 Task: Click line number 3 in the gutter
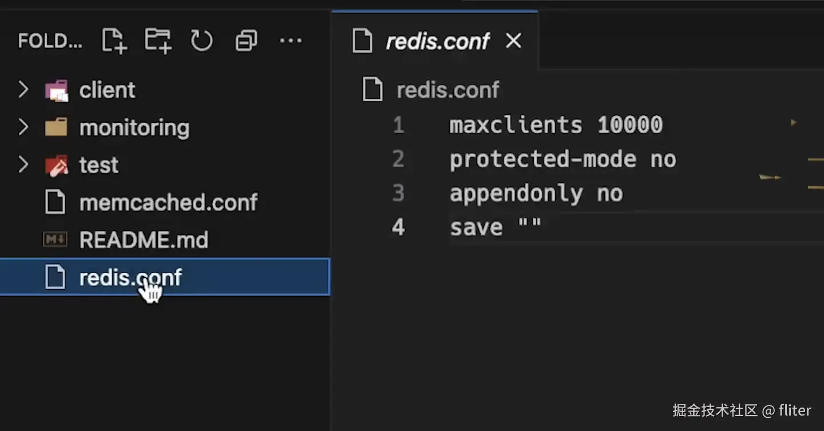398,194
